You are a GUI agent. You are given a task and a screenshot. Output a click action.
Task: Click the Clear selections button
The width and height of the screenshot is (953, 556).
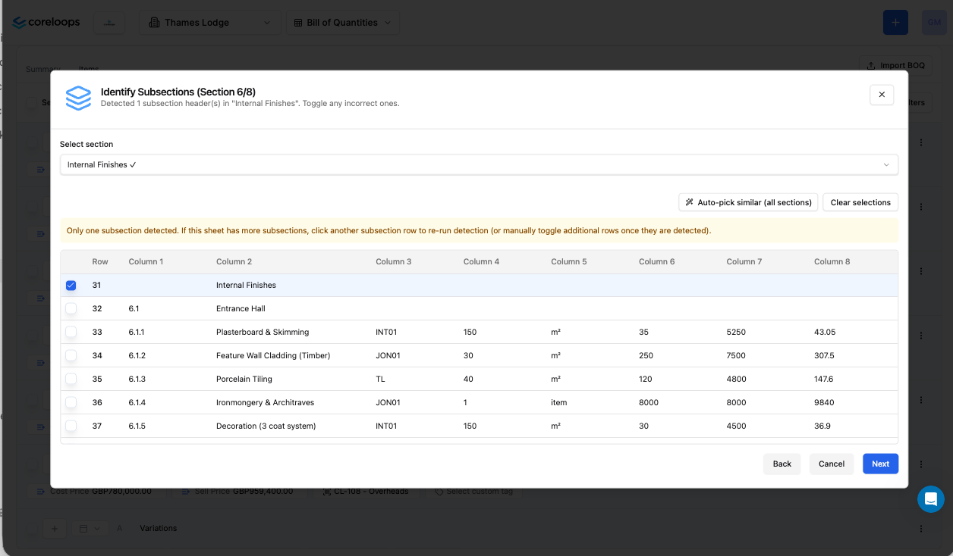point(860,202)
